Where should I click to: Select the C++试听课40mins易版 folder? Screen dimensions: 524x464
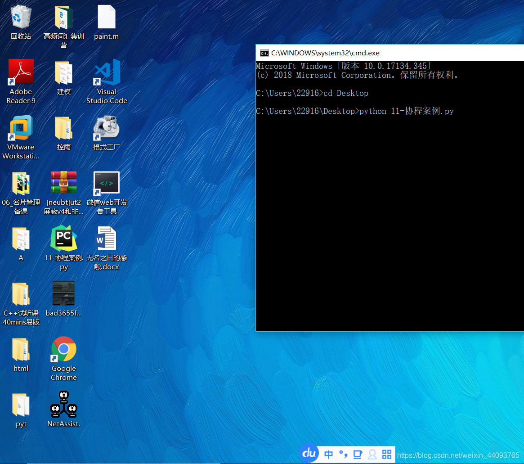(x=21, y=294)
